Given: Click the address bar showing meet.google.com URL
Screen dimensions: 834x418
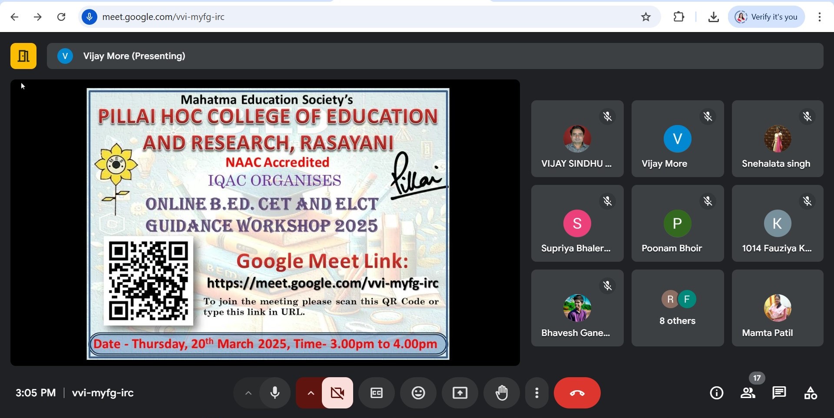Looking at the screenshot, I should 347,17.
